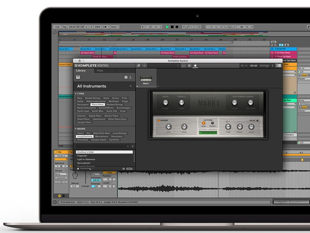Click the instruments keyboard icon in Library
Screen dimensions: 310x233
tap(78, 77)
